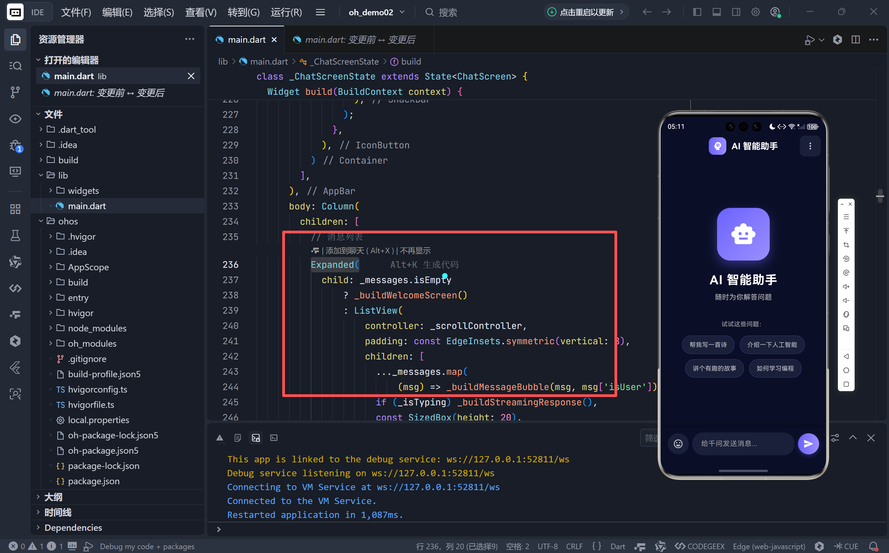Open the Source Control sidebar icon
The height and width of the screenshot is (553, 889).
point(15,92)
